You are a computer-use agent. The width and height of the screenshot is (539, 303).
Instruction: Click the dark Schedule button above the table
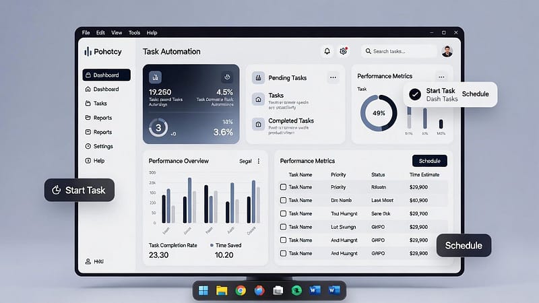click(430, 161)
